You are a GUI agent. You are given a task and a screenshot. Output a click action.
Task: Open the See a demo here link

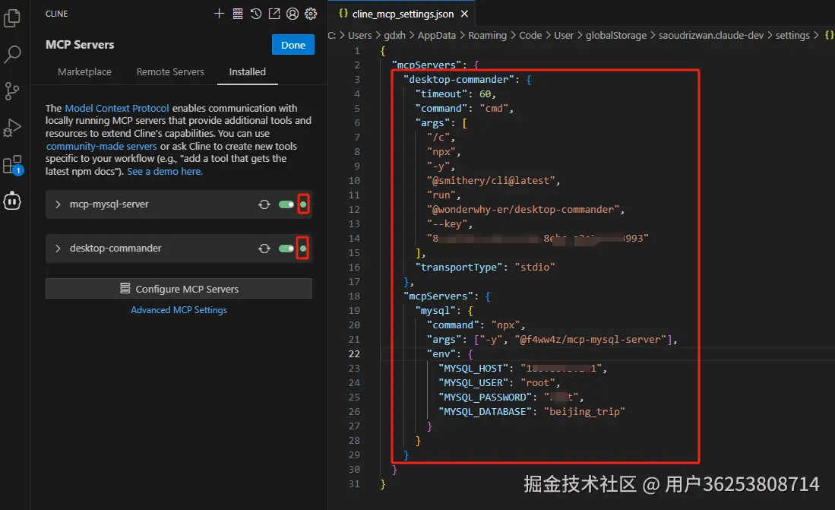[x=165, y=172]
